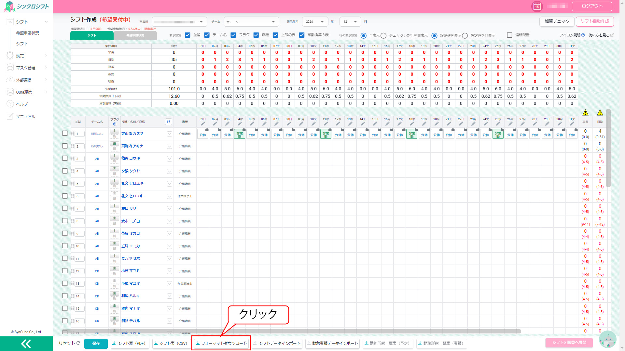The image size is (625, 351).
Task: Click the アイコン説明 help icon
Action: (x=583, y=35)
